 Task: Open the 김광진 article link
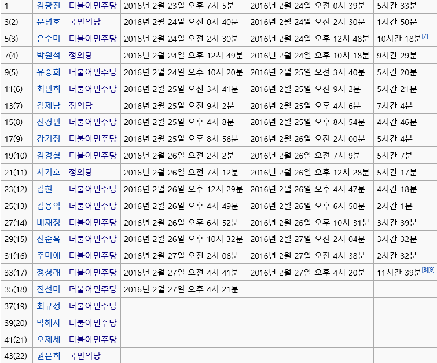(x=49, y=6)
